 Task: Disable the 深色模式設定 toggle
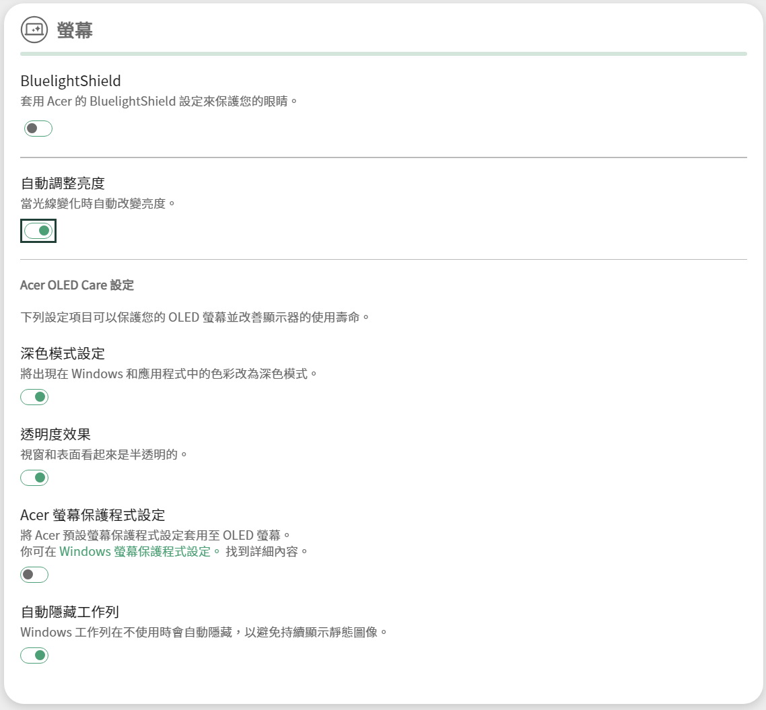(x=34, y=397)
